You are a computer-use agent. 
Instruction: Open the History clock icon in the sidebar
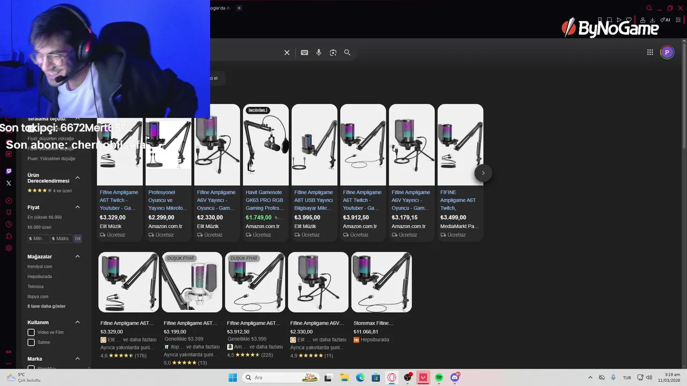9,225
